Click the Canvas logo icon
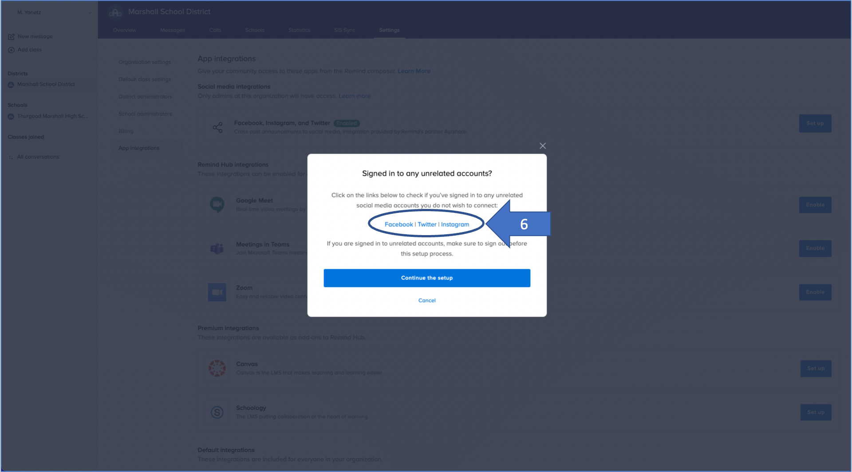This screenshot has height=472, width=852. tap(217, 368)
